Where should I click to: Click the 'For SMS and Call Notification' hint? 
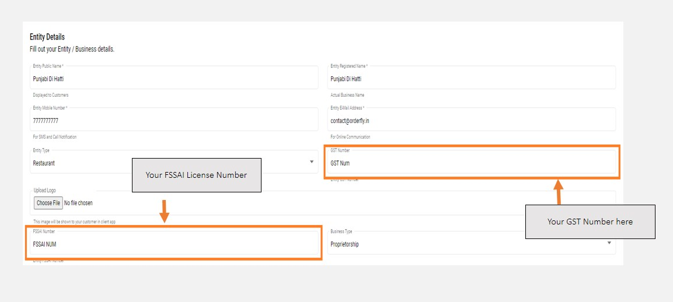pos(55,137)
